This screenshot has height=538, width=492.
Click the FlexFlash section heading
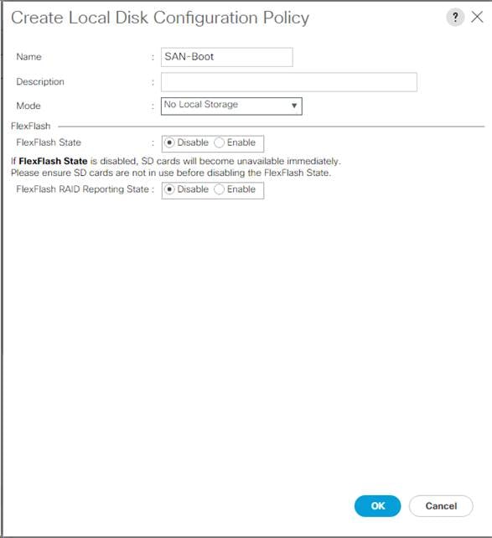(x=30, y=126)
